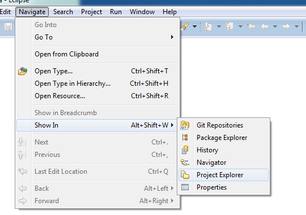Choose Navigator in Show In submenu
The height and width of the screenshot is (215, 306).
click(x=223, y=163)
